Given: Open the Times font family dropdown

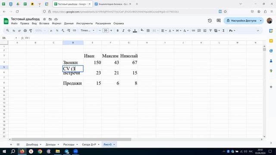Looking at the screenshot, I should pyautogui.click(x=87, y=31).
